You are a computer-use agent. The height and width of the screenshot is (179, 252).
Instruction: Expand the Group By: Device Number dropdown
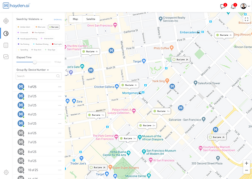pyautogui.click(x=32, y=70)
